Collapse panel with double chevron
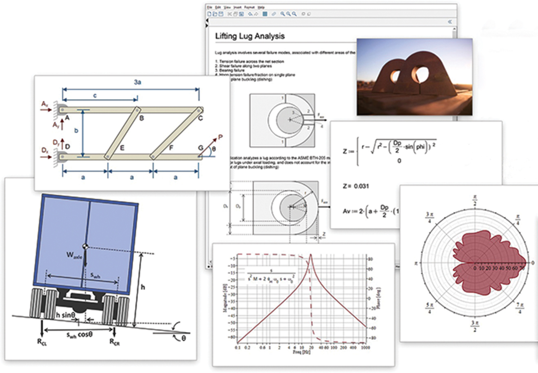This screenshot has width=538, height=373. (450, 21)
